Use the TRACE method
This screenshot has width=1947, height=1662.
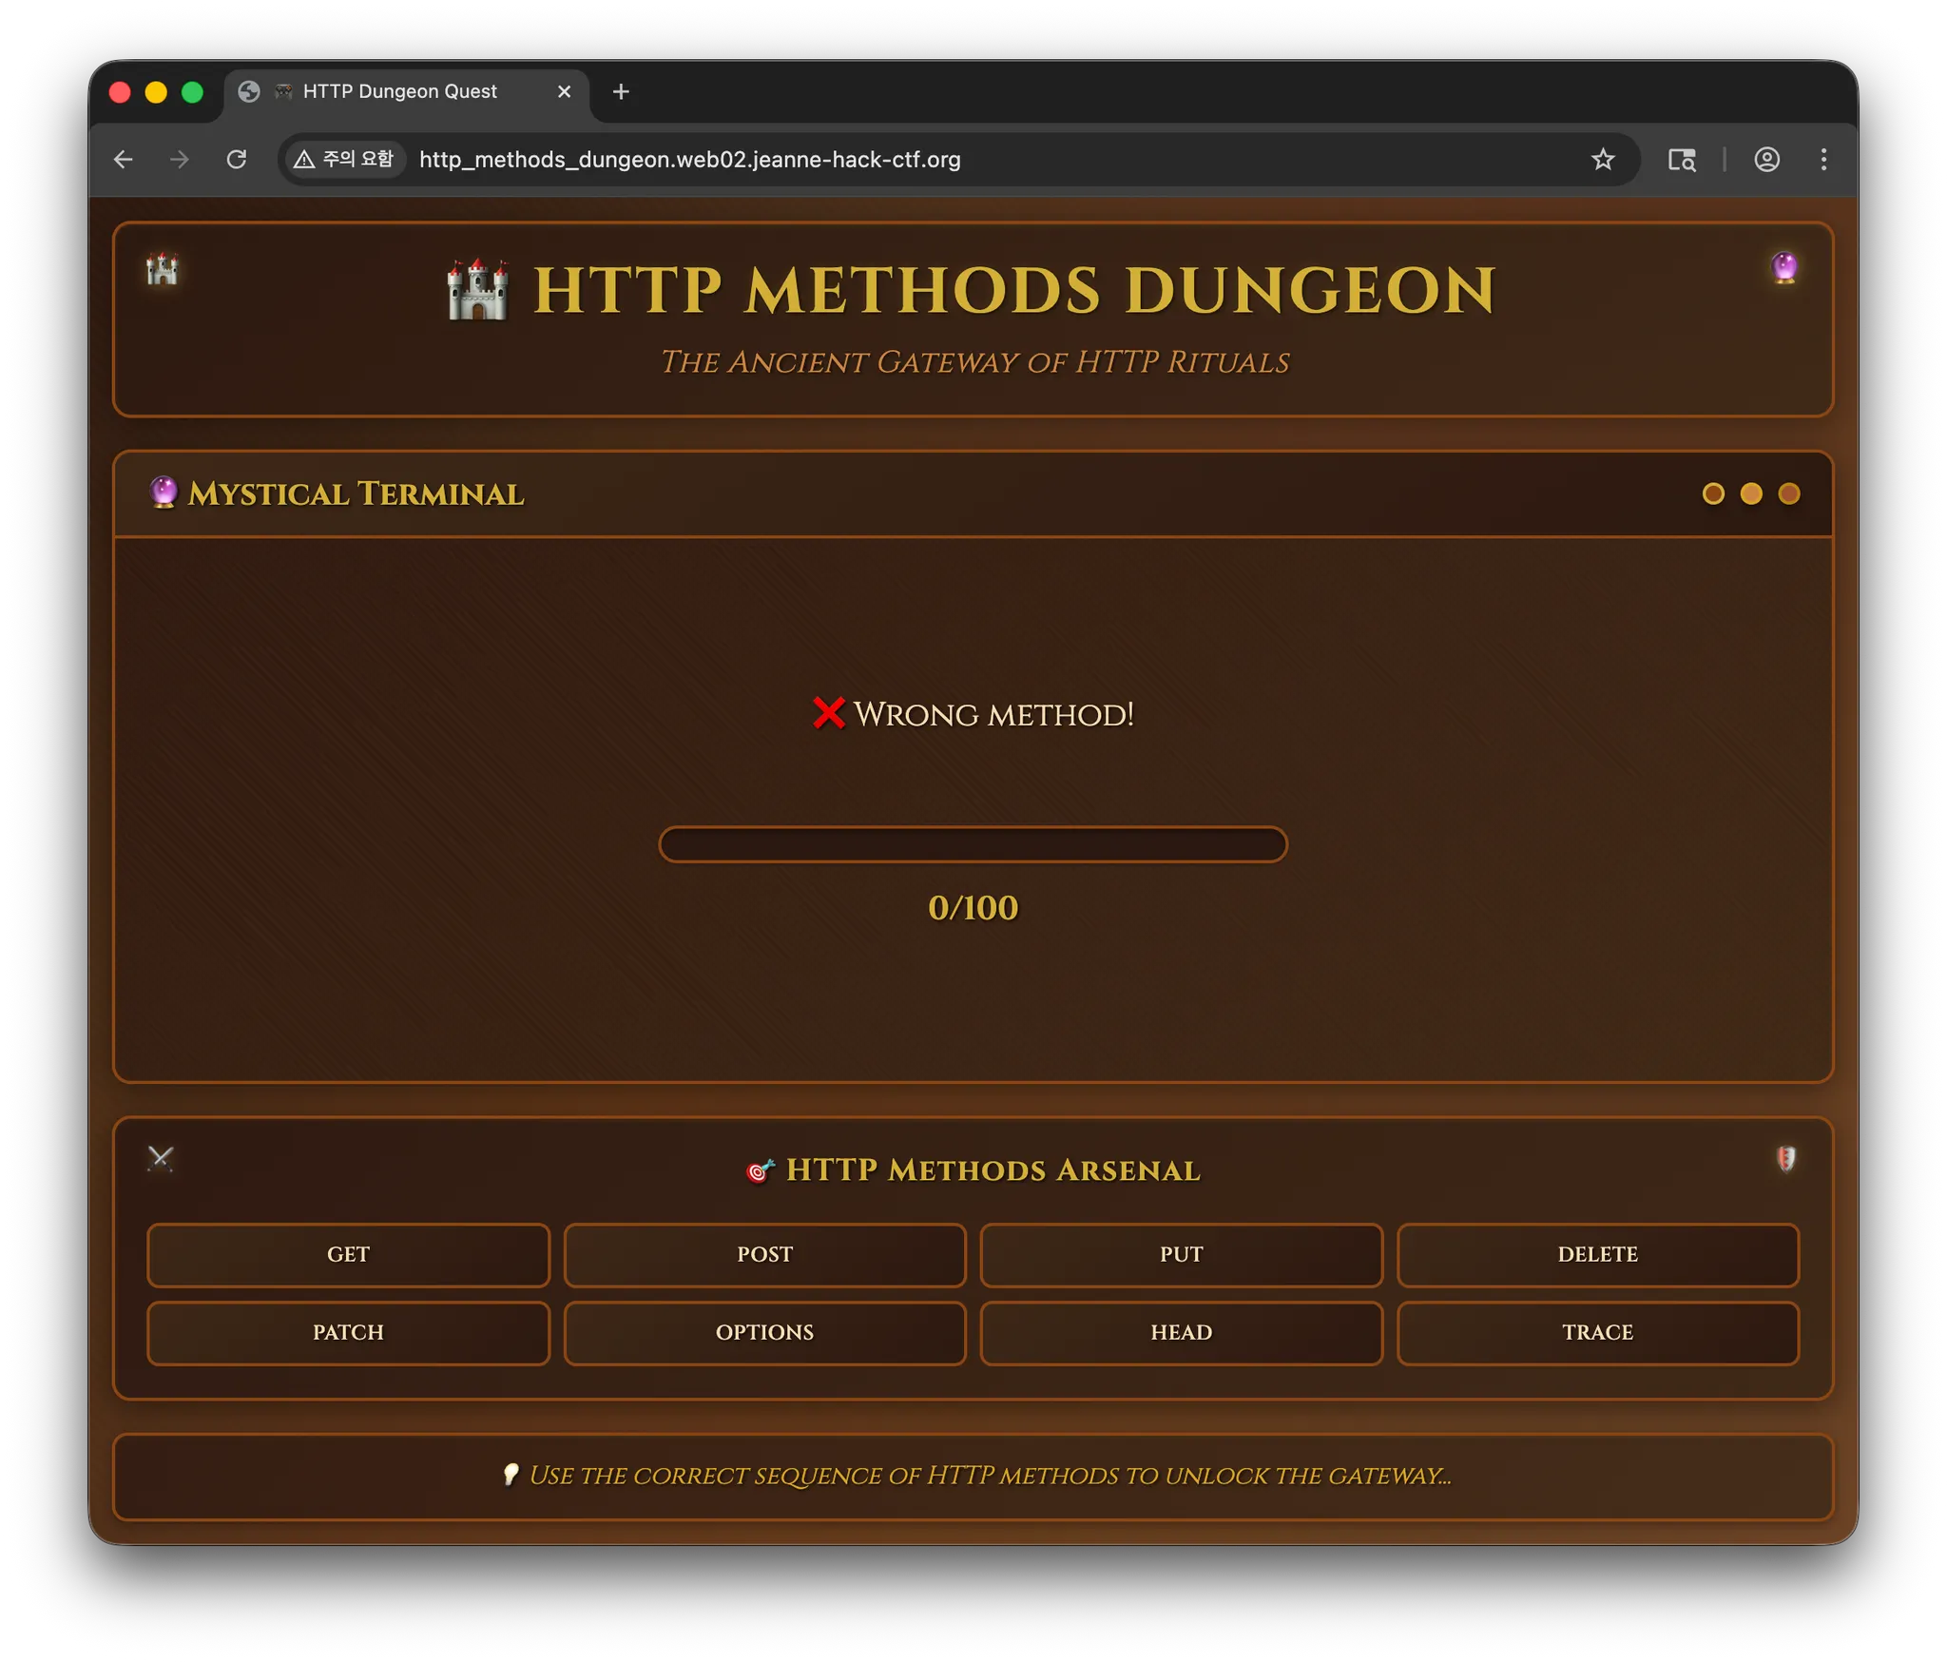click(1597, 1332)
